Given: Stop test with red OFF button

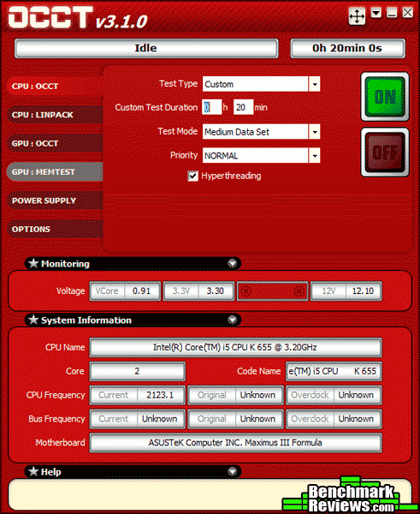Looking at the screenshot, I should 385,152.
